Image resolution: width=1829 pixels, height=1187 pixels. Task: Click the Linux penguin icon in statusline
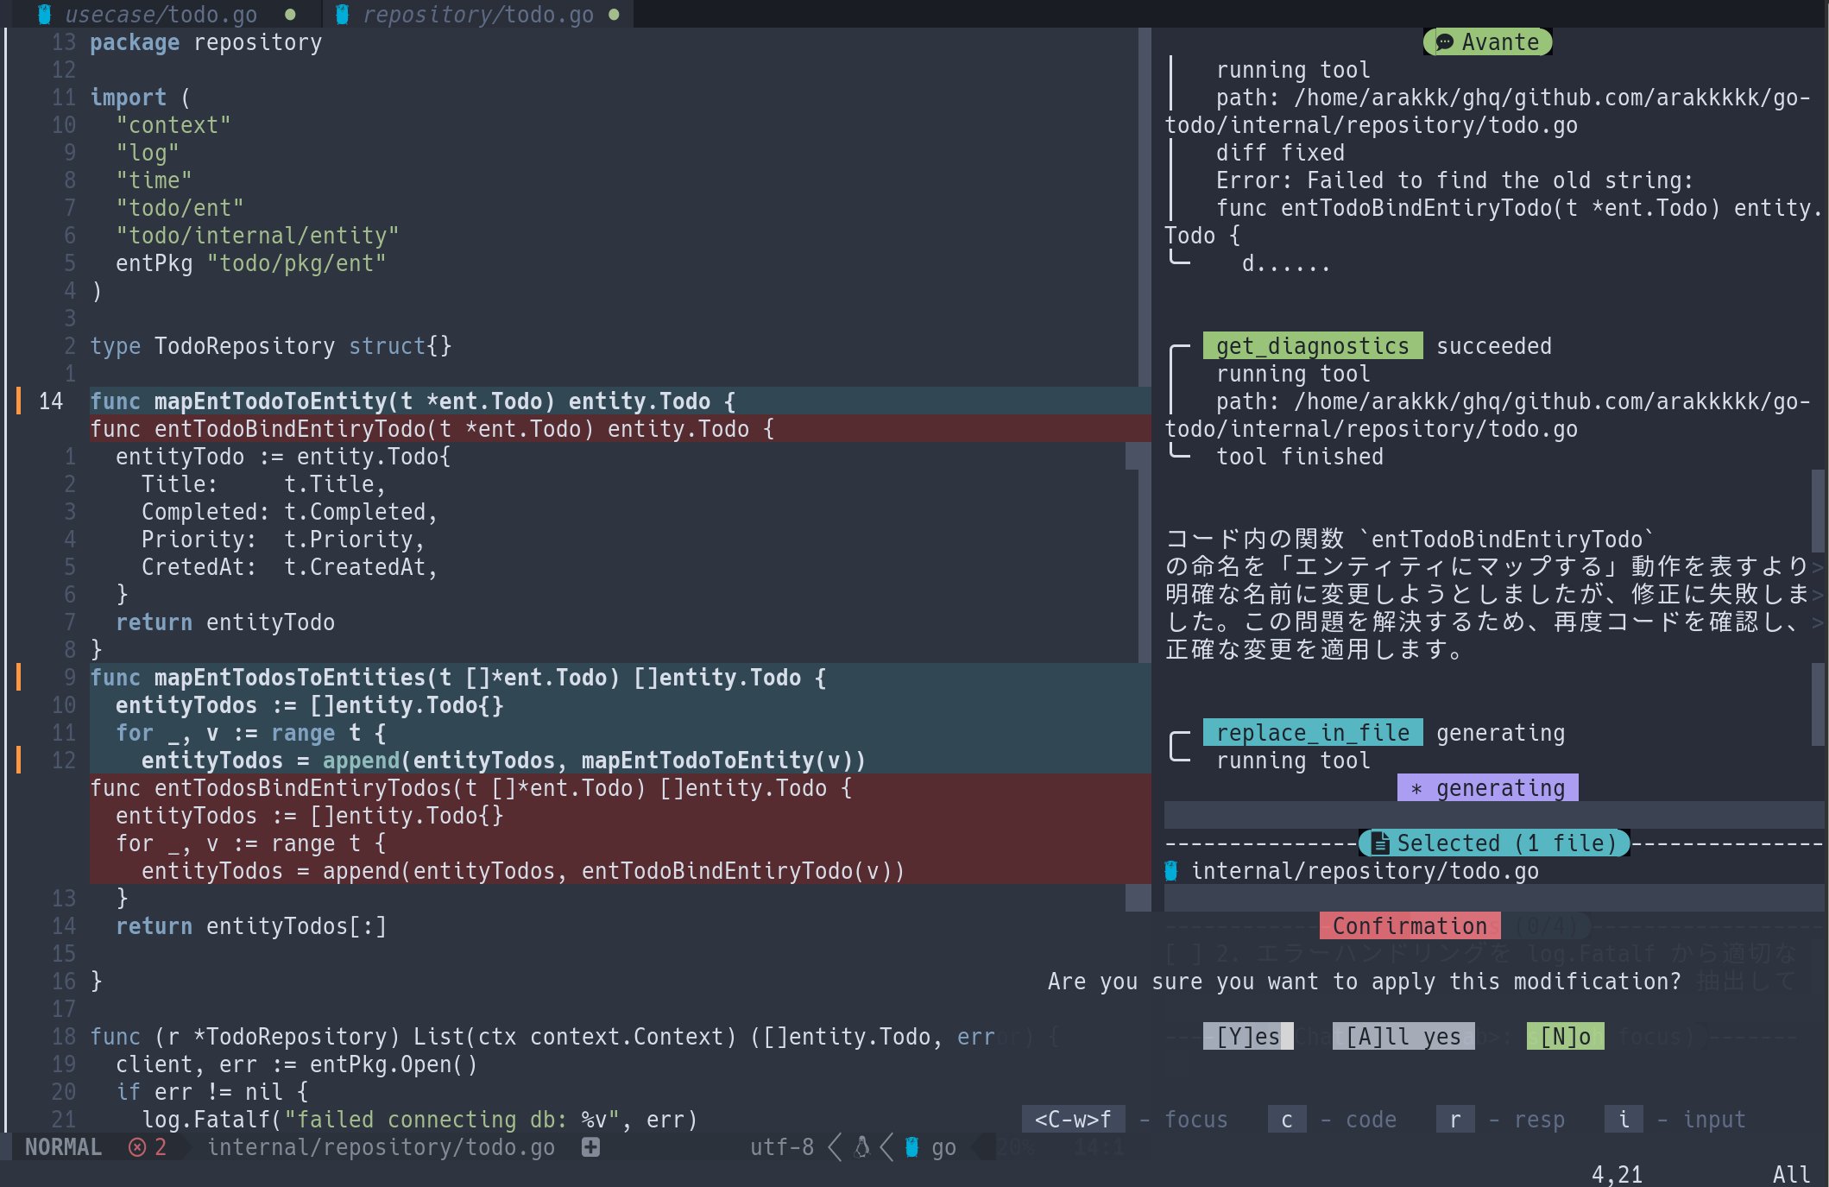pyautogui.click(x=861, y=1147)
